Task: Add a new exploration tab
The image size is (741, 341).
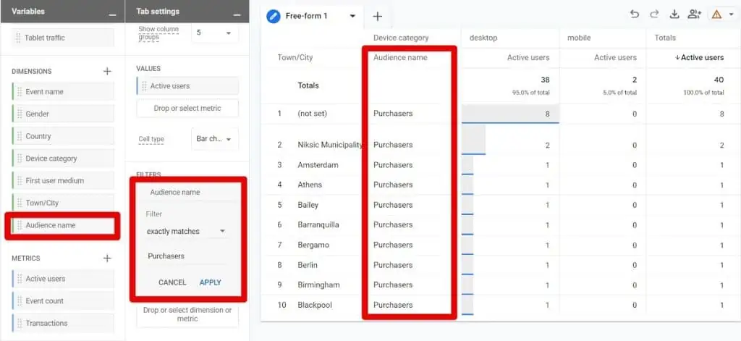Action: point(377,16)
